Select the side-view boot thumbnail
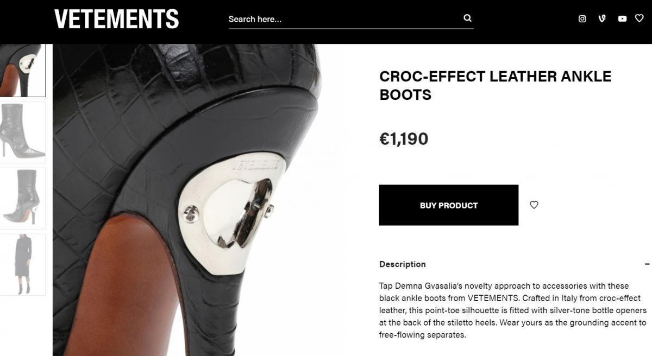 (22, 132)
